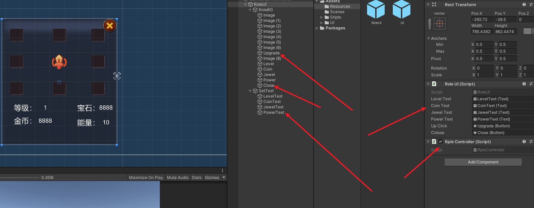Expand the UI folder in Project
The image size is (534, 208).
[x=321, y=23]
